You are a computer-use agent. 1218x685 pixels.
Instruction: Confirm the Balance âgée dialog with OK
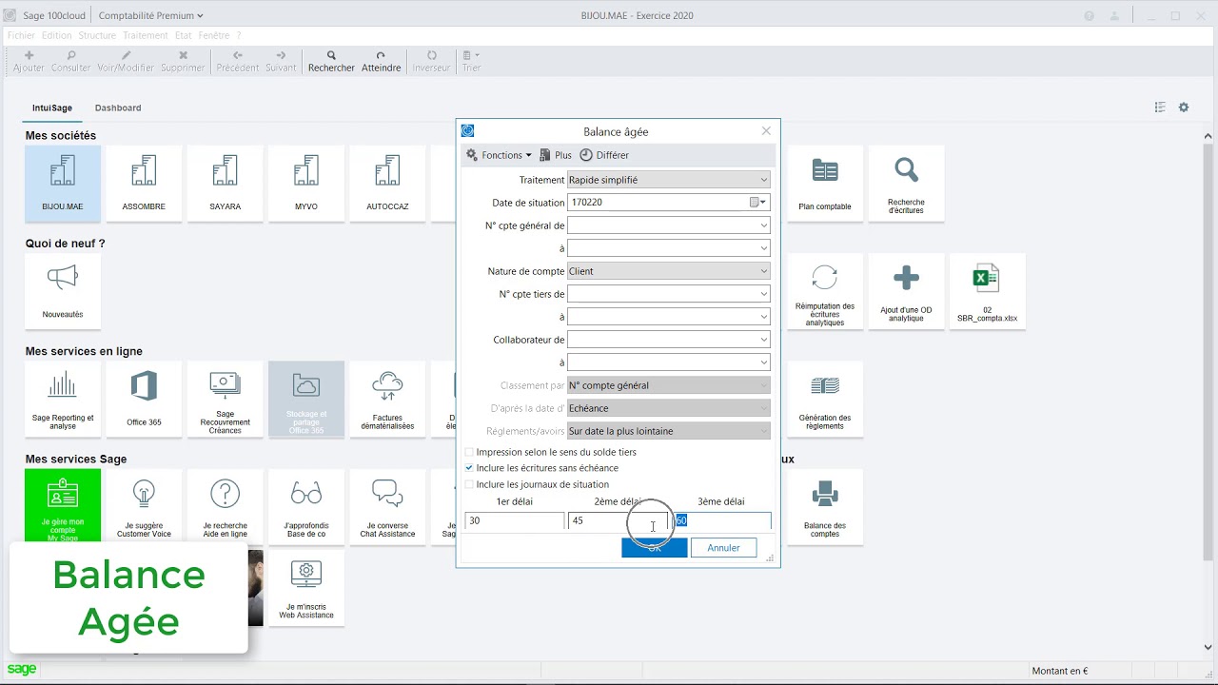(654, 547)
